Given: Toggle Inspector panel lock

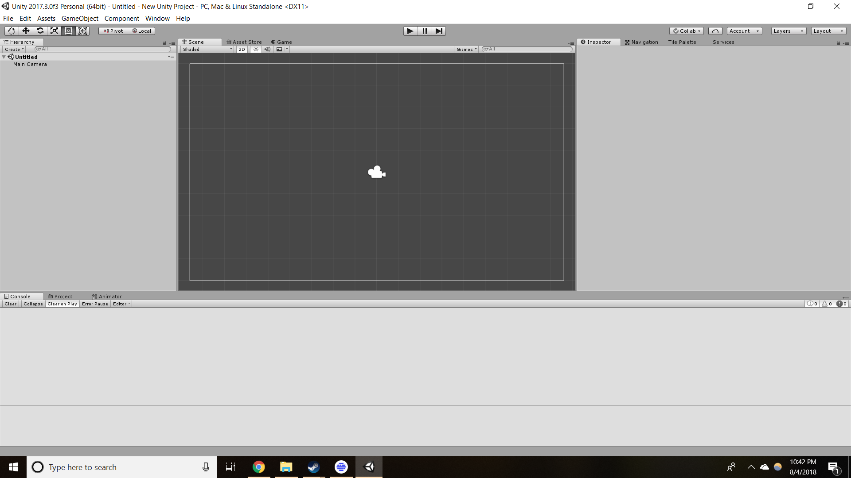Looking at the screenshot, I should pyautogui.click(x=838, y=43).
